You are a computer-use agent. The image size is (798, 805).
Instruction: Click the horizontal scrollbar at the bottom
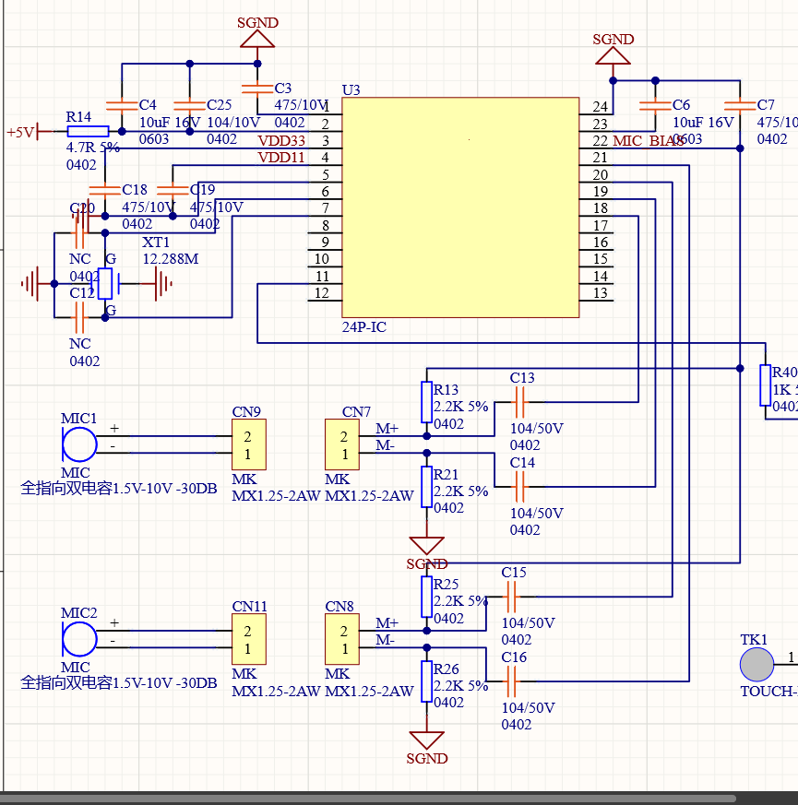click(369, 799)
